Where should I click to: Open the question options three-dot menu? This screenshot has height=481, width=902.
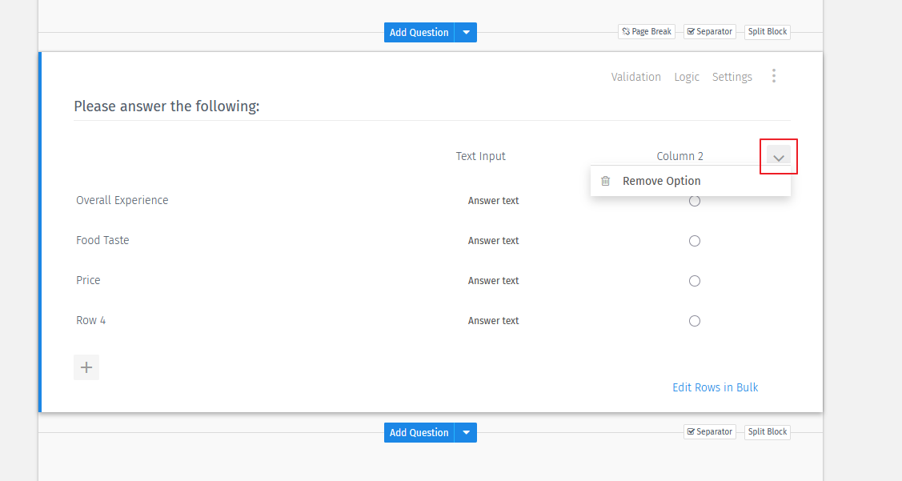(x=774, y=75)
